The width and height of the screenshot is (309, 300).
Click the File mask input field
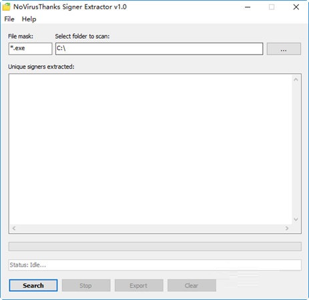point(30,49)
